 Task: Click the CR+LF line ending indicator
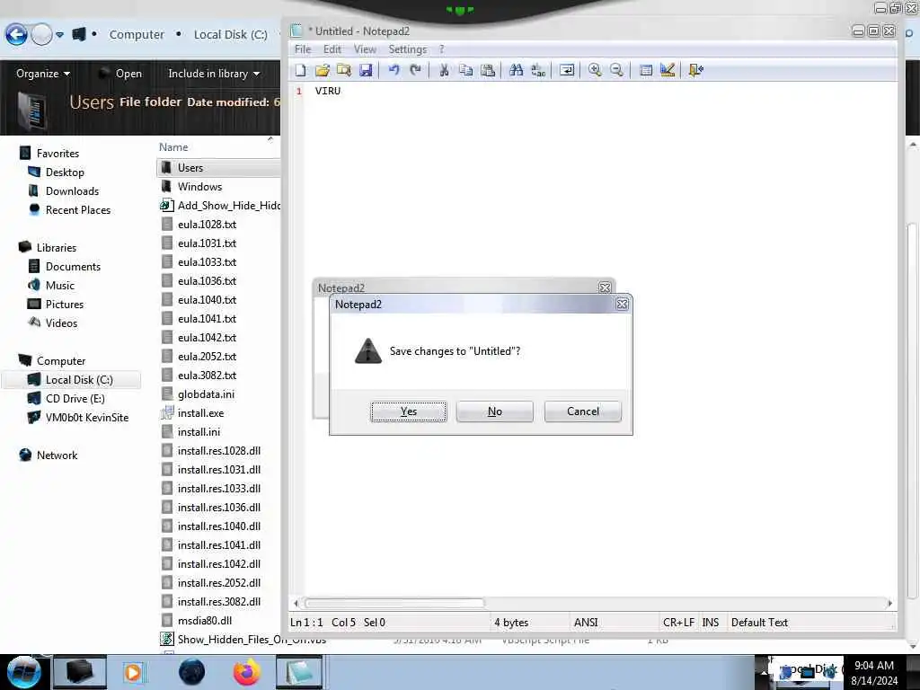pos(678,622)
